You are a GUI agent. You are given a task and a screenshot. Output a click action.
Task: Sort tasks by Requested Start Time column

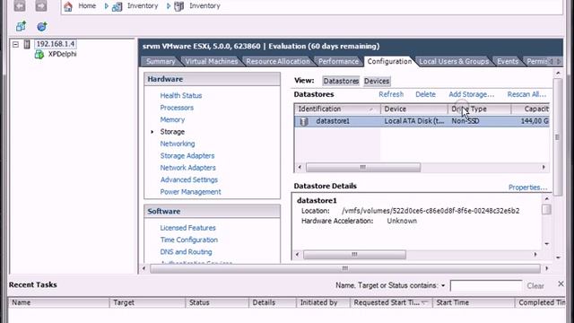point(391,302)
